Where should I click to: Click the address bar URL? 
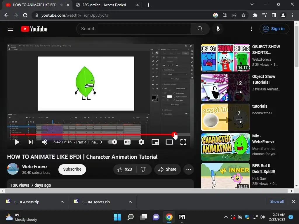click(74, 15)
